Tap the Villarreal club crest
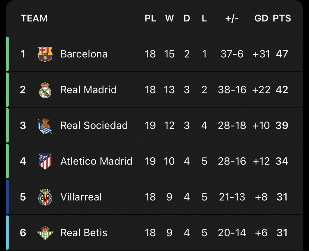 point(45,197)
